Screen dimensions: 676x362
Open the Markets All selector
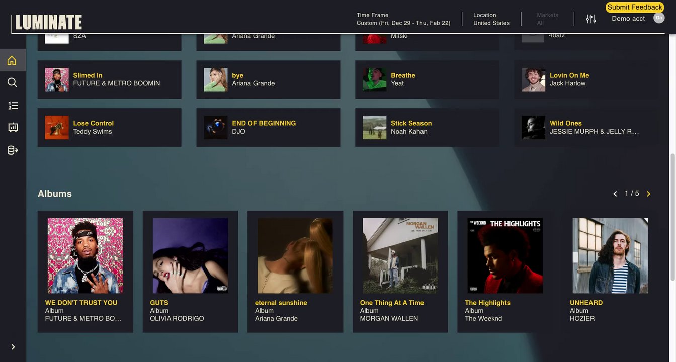click(547, 19)
